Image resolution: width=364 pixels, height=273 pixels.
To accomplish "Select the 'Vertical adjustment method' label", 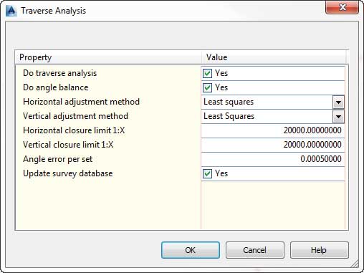I will coord(75,116).
